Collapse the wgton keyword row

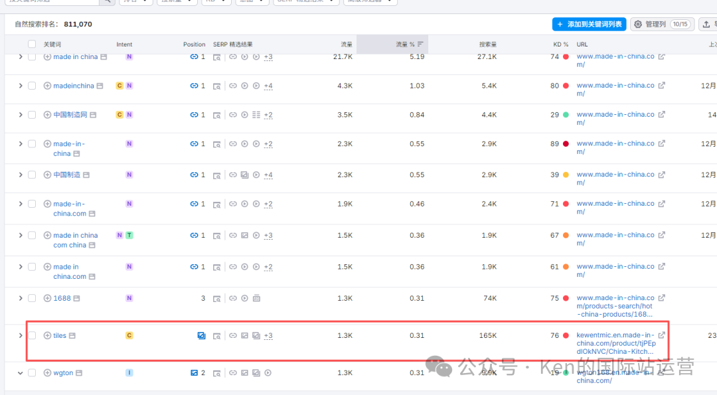pyautogui.click(x=20, y=373)
